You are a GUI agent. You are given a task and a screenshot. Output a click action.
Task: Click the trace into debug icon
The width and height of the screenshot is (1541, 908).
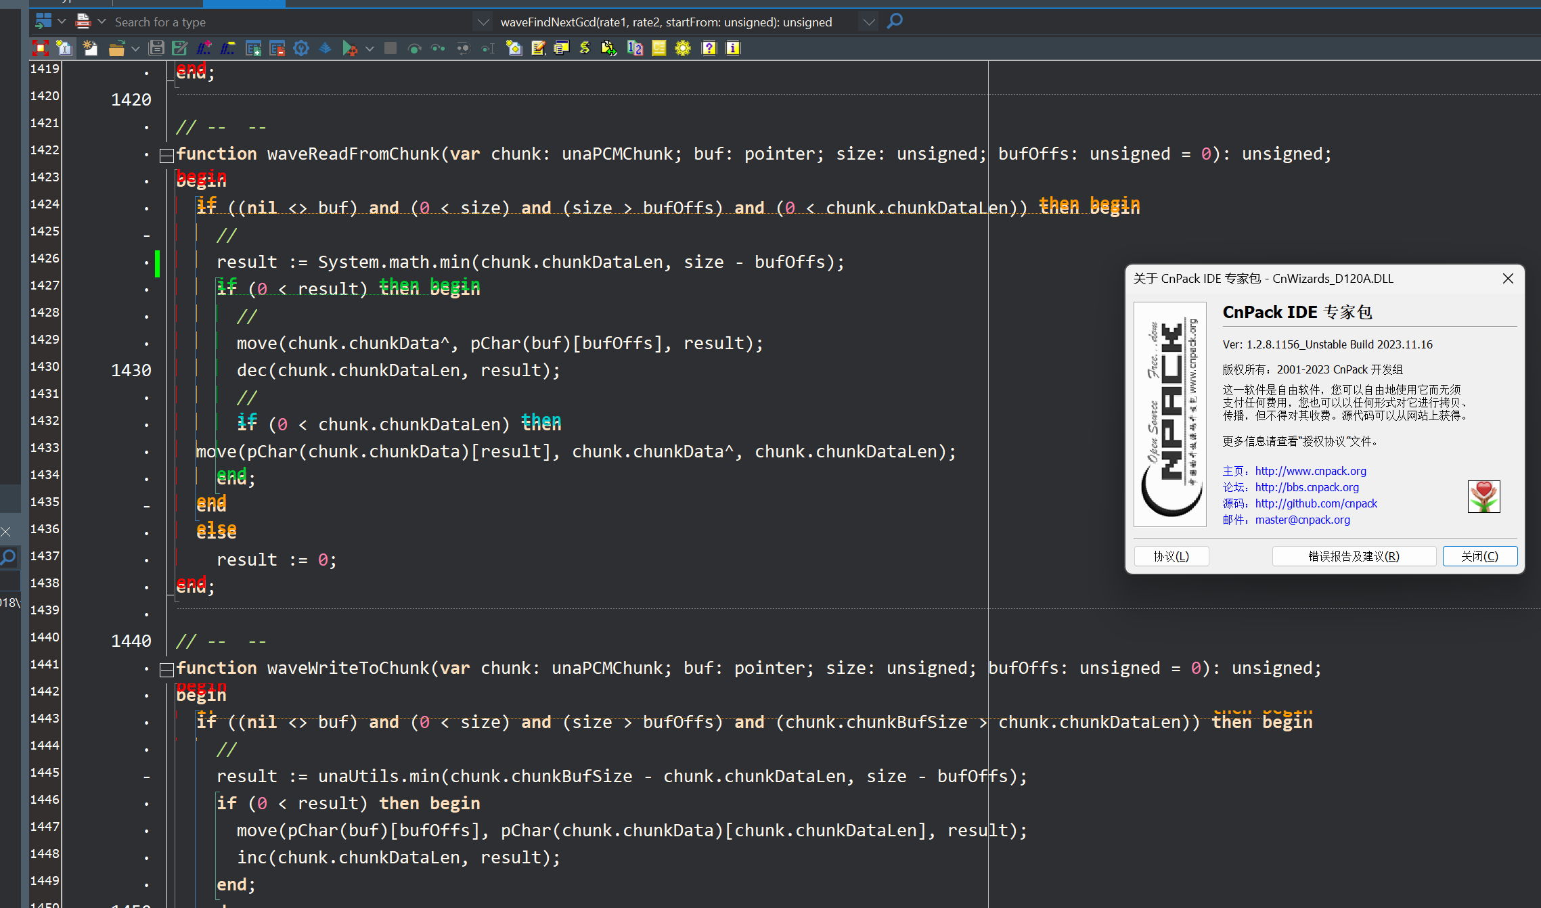pyautogui.click(x=439, y=48)
